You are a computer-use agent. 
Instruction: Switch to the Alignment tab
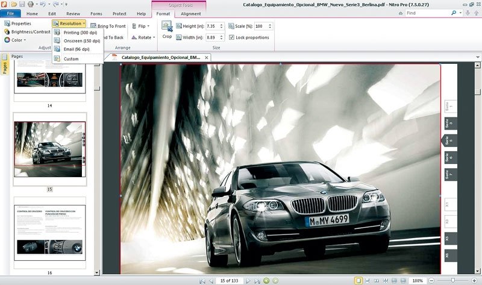tap(190, 14)
